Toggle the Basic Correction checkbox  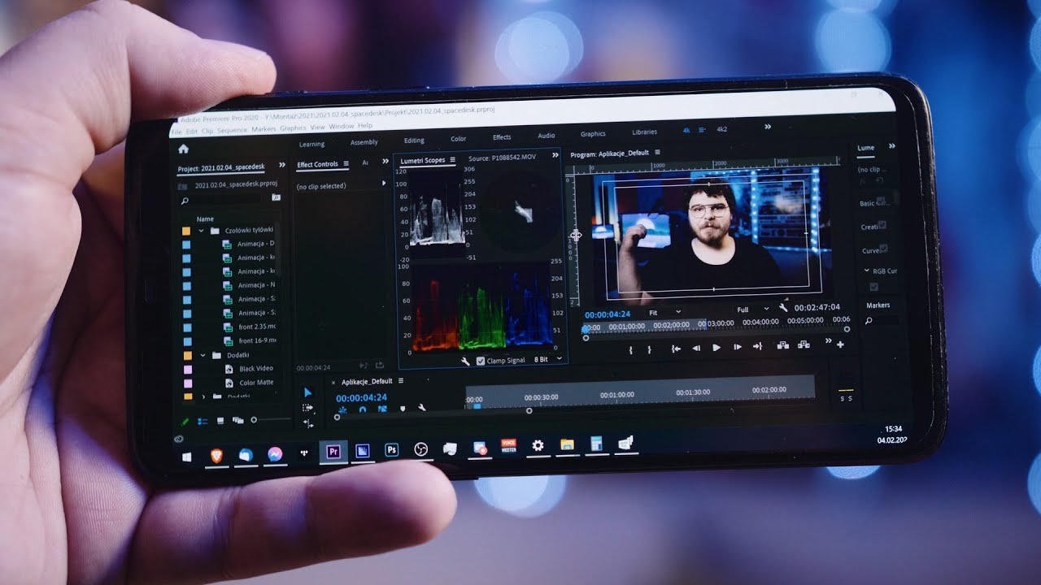[882, 200]
